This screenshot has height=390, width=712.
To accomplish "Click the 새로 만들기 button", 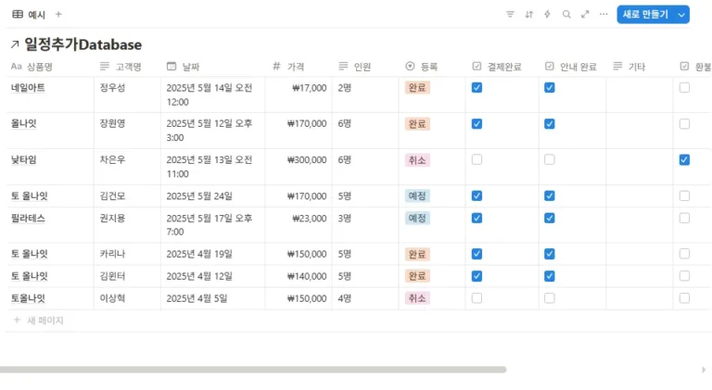I will [x=645, y=15].
